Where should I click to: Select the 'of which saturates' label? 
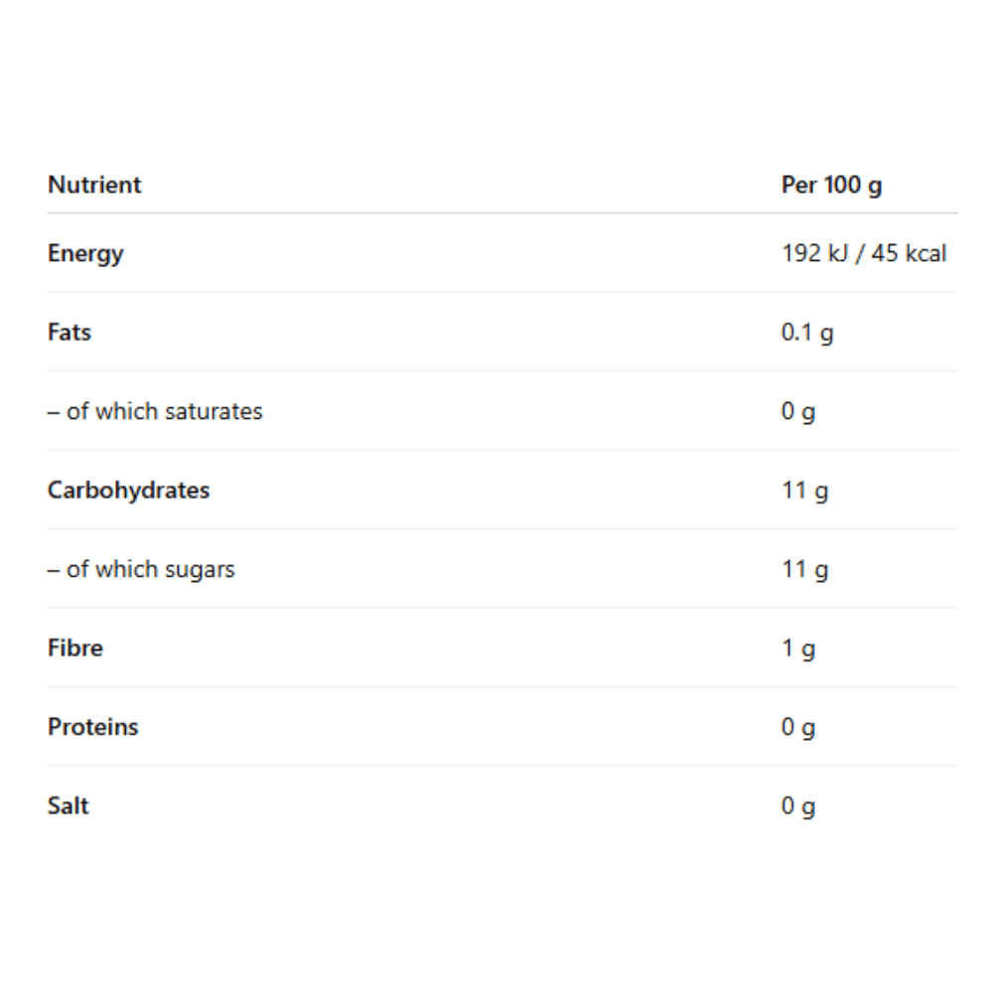coord(155,411)
